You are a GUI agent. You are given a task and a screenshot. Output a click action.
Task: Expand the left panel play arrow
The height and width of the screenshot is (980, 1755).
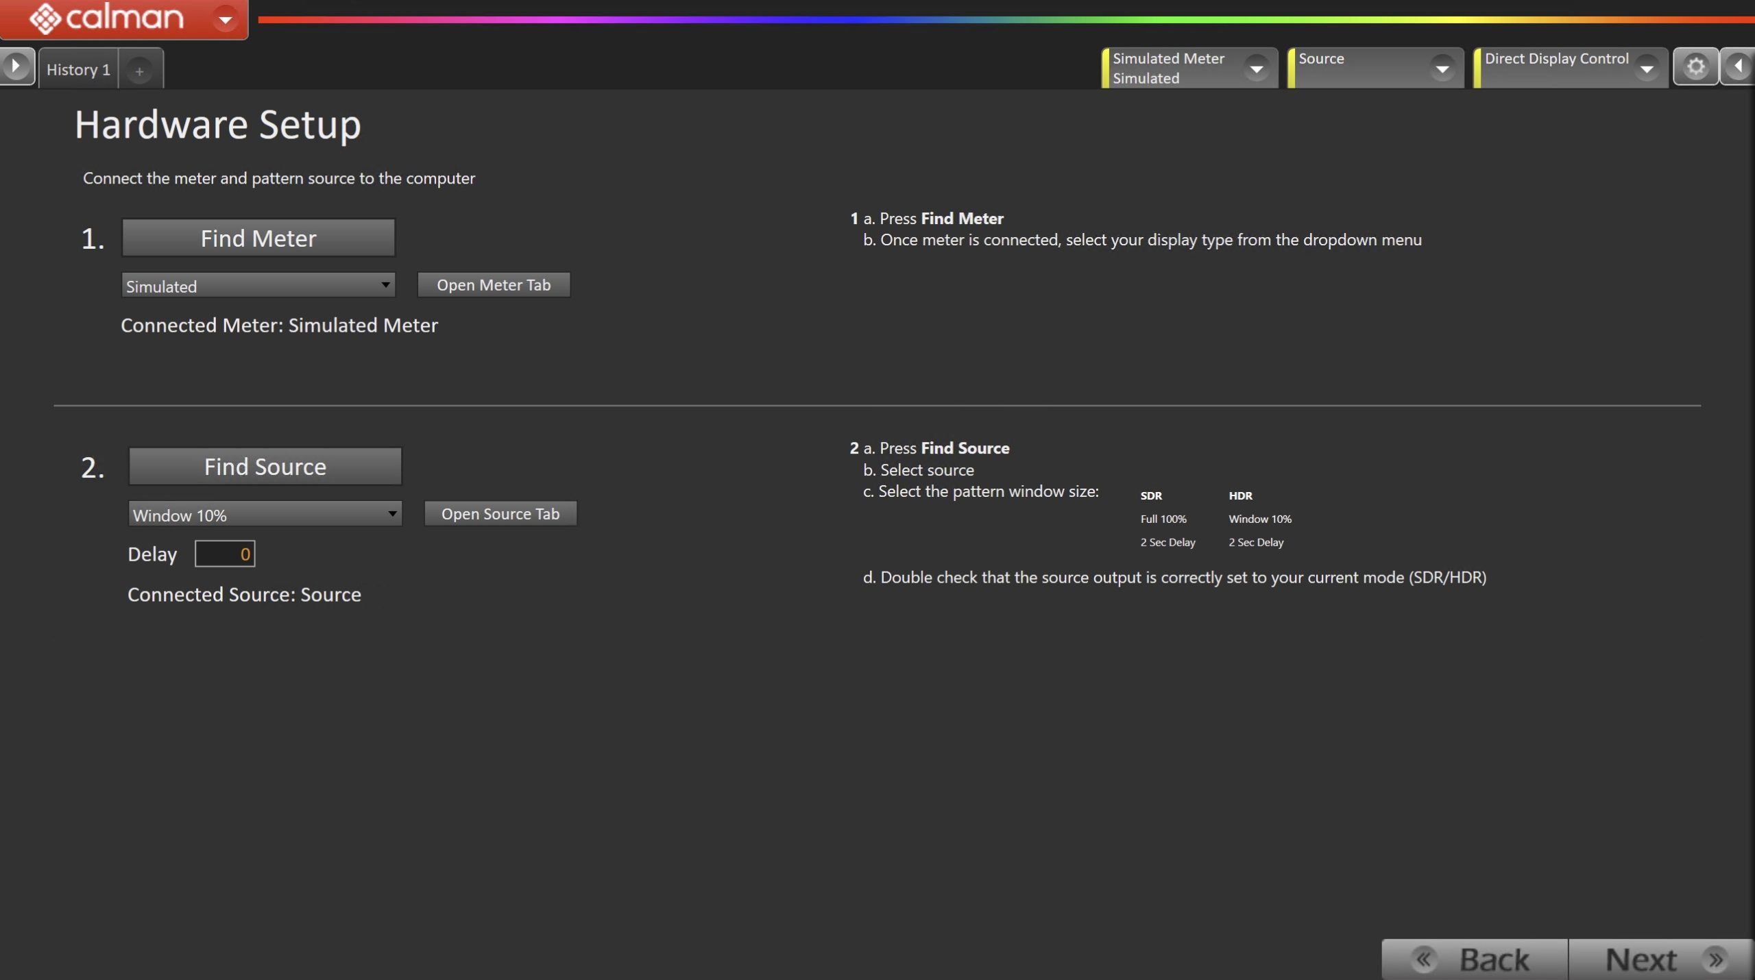coord(16,66)
